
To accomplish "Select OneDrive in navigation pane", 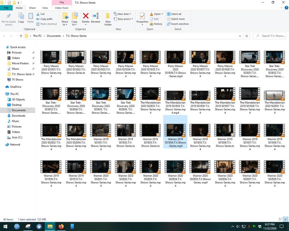I will (16, 87).
